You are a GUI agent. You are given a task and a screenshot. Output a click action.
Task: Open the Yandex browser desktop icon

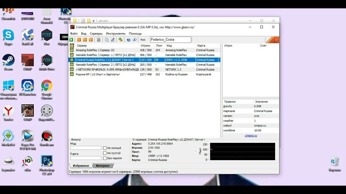click(8, 113)
